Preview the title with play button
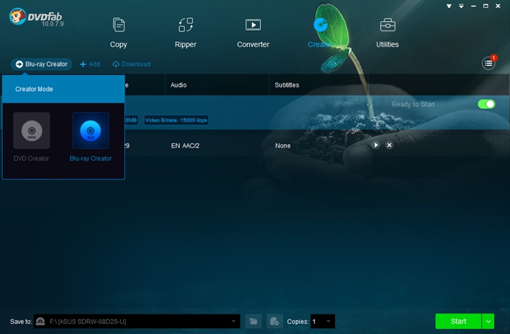The image size is (510, 334). point(376,145)
